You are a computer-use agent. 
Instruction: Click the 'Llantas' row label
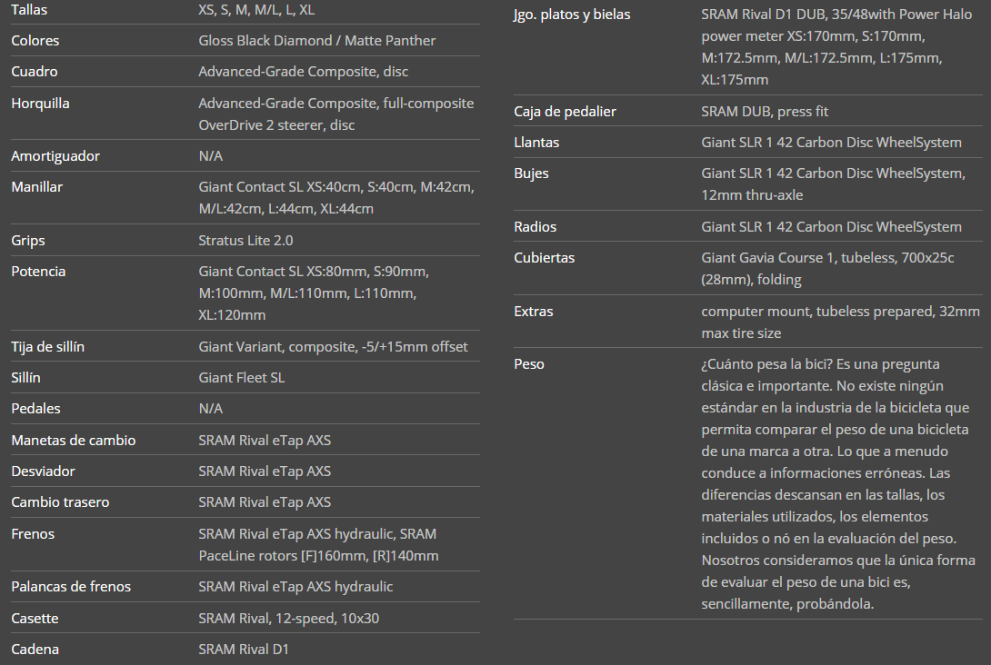(536, 143)
